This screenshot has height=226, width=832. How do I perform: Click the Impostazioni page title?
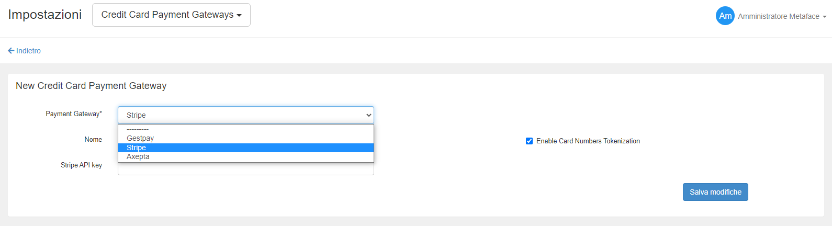[45, 15]
